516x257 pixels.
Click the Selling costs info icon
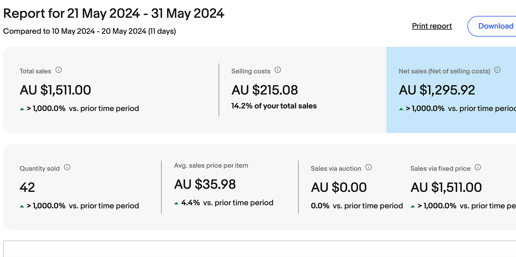278,70
